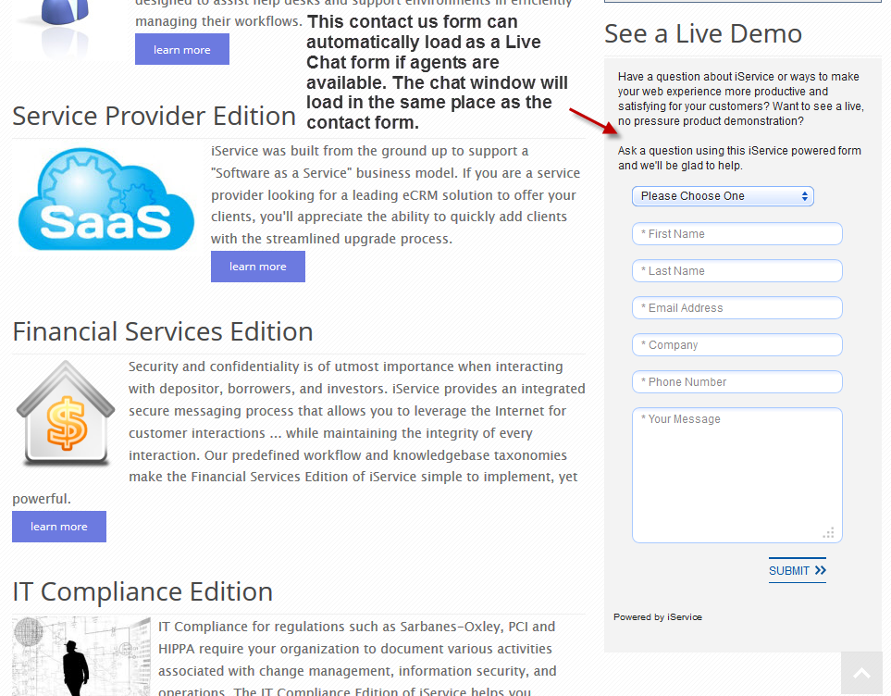Click the message box resize handle
This screenshot has height=696, width=891.
click(828, 532)
